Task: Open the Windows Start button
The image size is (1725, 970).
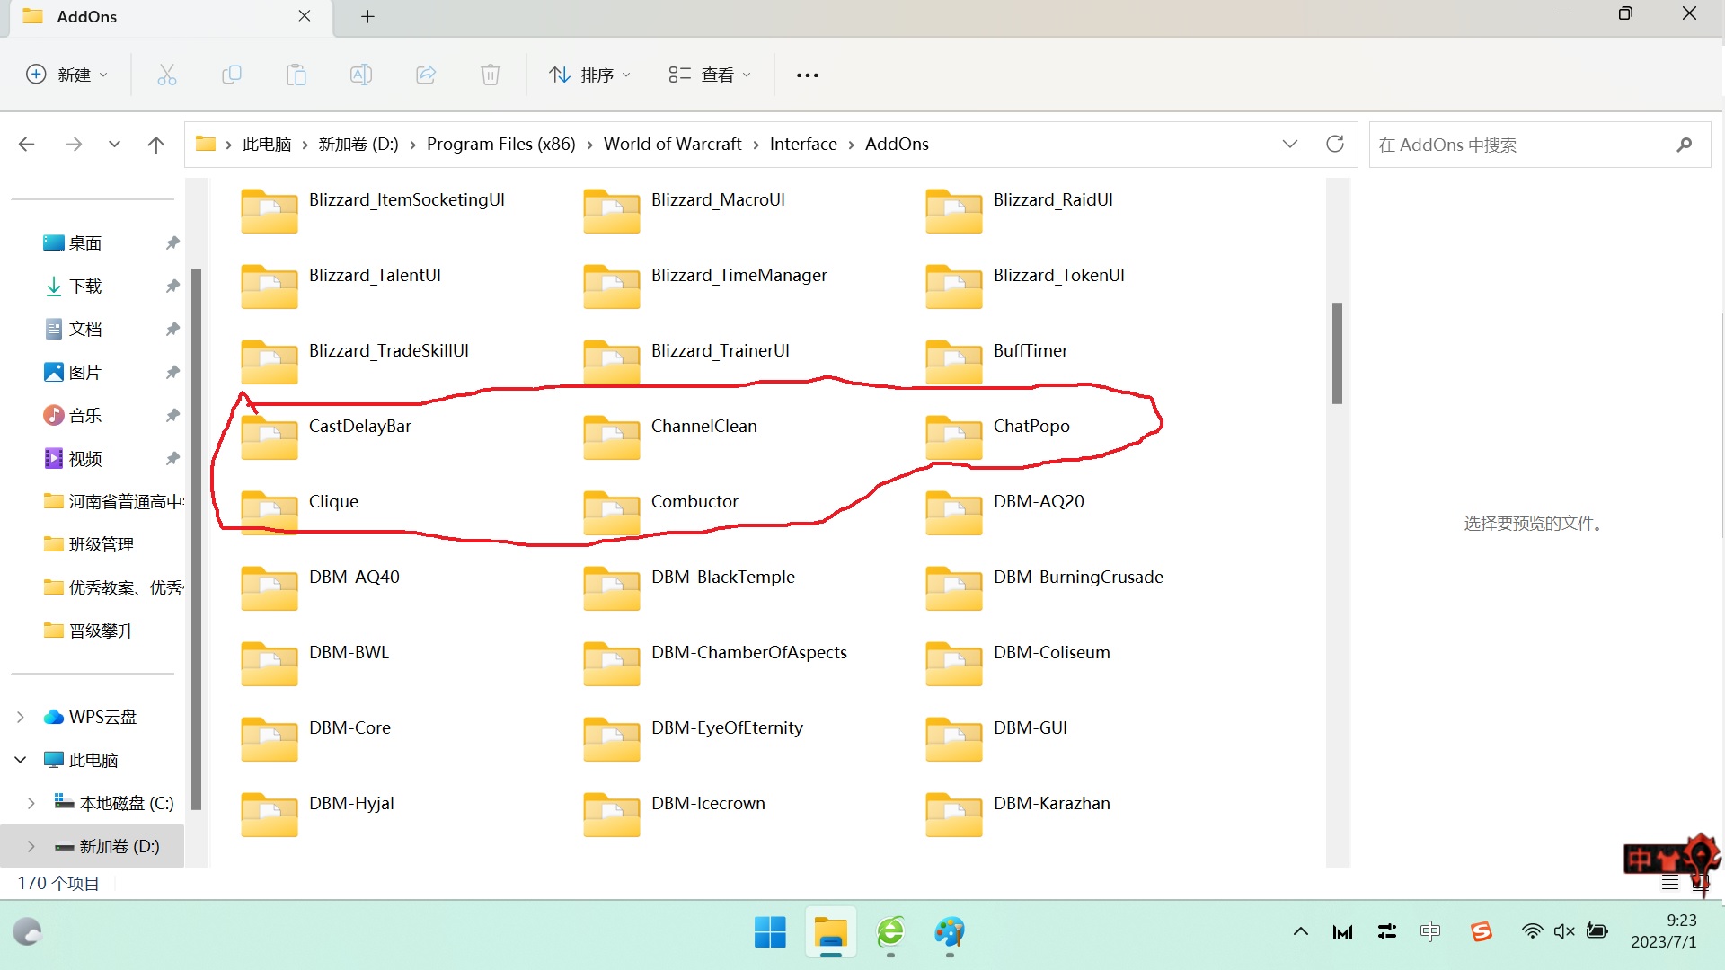Action: [x=770, y=931]
